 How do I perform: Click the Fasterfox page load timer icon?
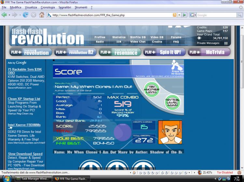(200, 173)
